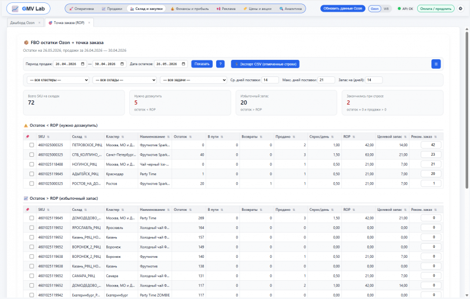The image size is (470, 299).
Task: Toggle the marketplace switch to WB
Action: coord(386,9)
